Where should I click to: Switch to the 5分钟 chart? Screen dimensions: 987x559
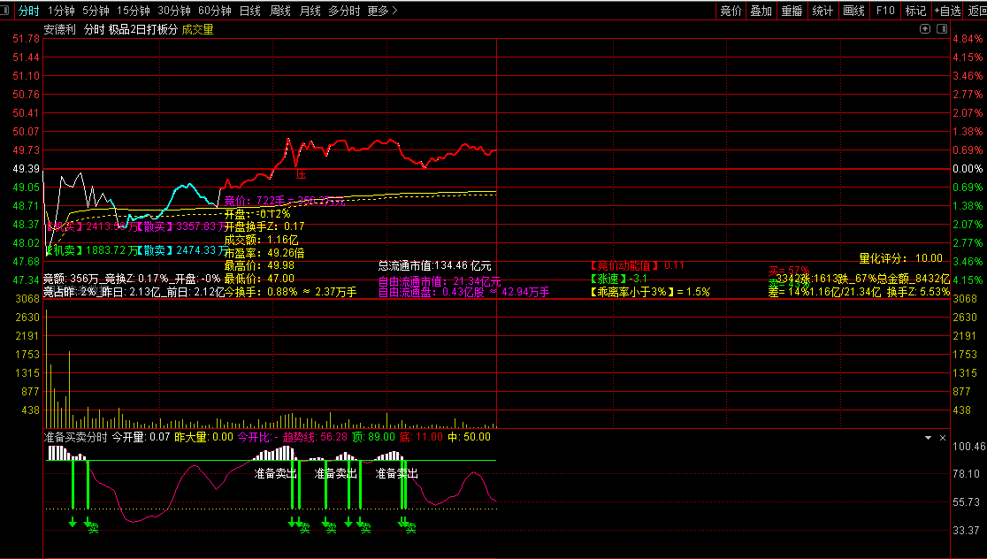[96, 11]
